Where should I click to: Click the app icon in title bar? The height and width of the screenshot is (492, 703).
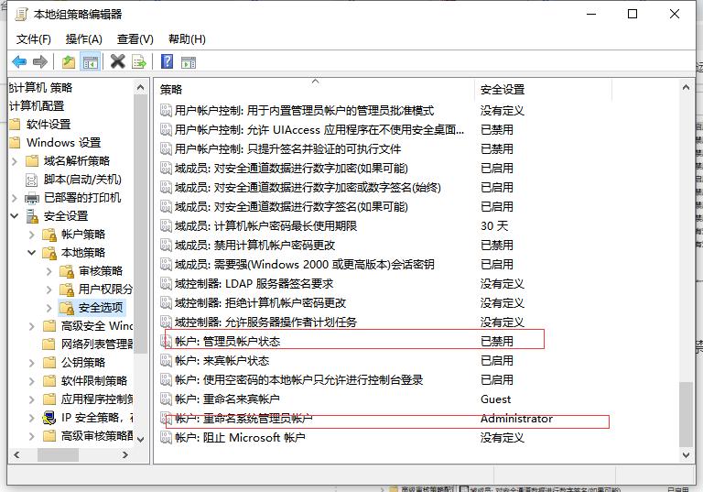(x=21, y=15)
